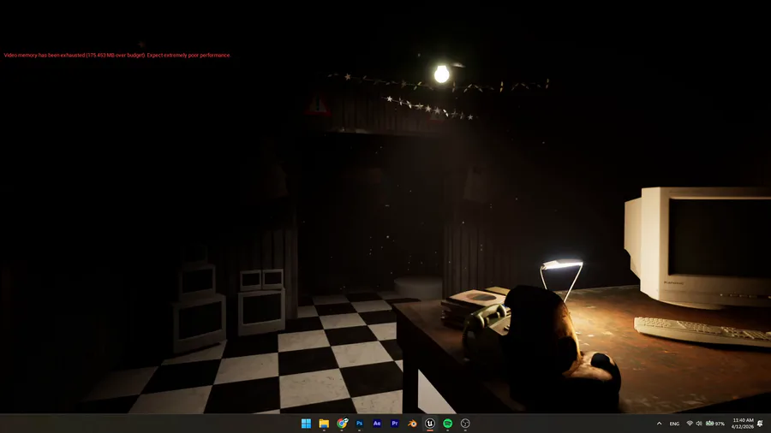Open the last circular app icon in taskbar
The image size is (771, 433).
[x=465, y=424]
